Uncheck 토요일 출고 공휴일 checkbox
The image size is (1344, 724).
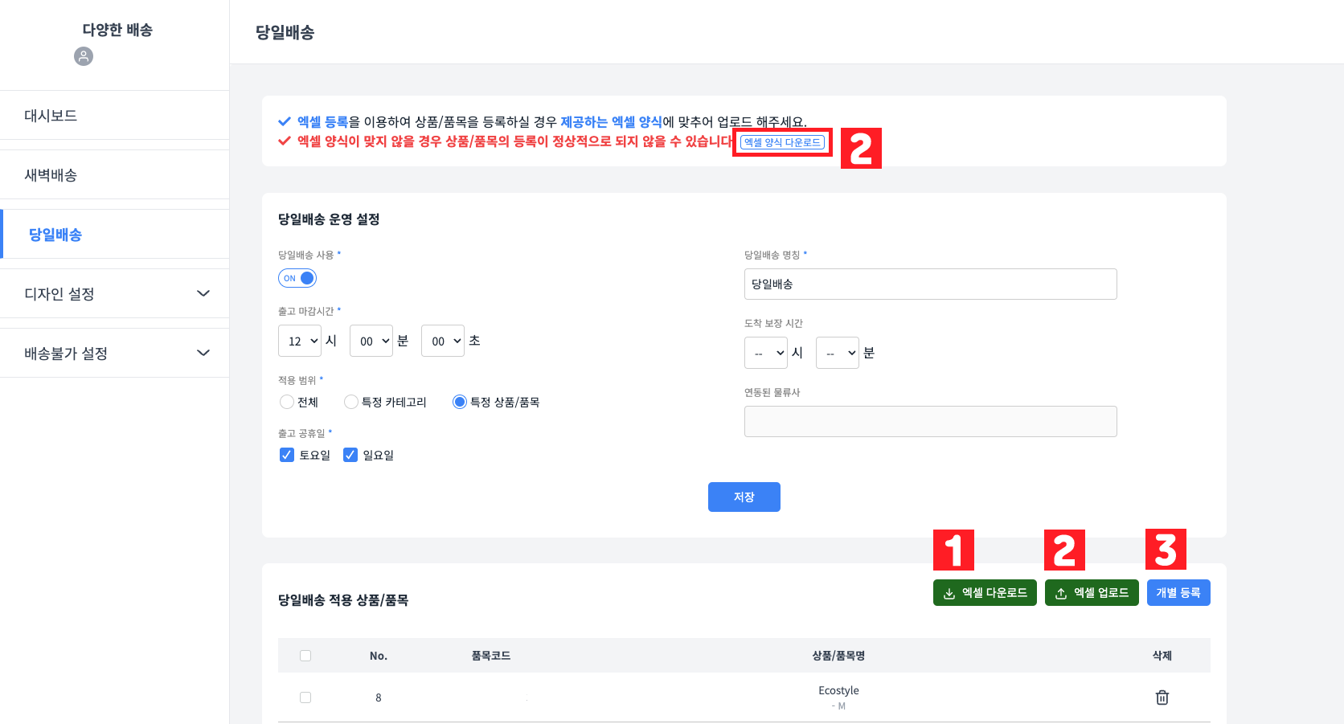click(287, 455)
